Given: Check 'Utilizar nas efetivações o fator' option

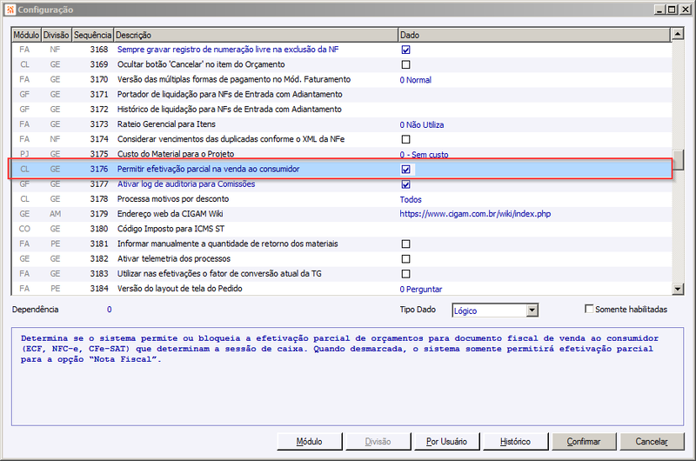Looking at the screenshot, I should pos(405,274).
